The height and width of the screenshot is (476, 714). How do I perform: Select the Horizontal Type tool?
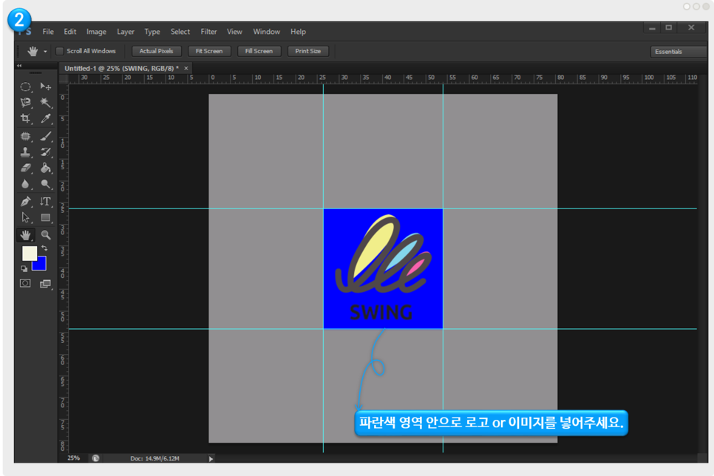coord(46,201)
